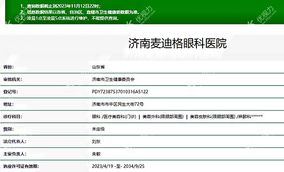The image size is (284, 172).
Task: Click 眼科 /医疗美容科(门诊) text
Action: point(114,117)
